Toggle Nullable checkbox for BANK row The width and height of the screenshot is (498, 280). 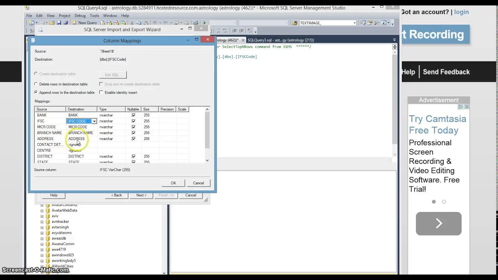[133, 115]
